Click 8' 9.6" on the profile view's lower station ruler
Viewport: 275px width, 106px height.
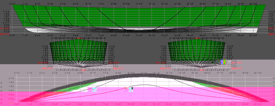114,35
